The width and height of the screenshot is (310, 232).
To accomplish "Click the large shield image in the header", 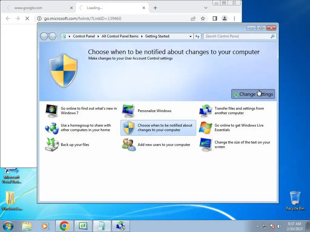I will [63, 70].
